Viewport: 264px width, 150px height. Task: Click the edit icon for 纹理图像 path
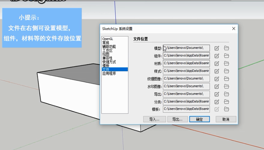pos(217,79)
